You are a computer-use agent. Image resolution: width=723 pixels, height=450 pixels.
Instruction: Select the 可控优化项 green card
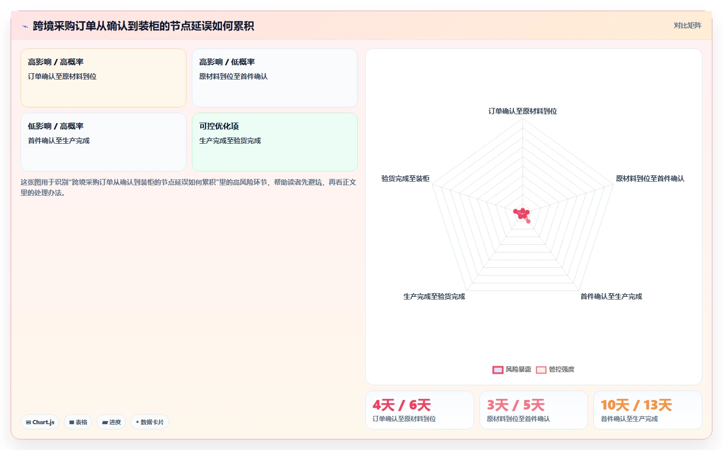click(x=275, y=142)
